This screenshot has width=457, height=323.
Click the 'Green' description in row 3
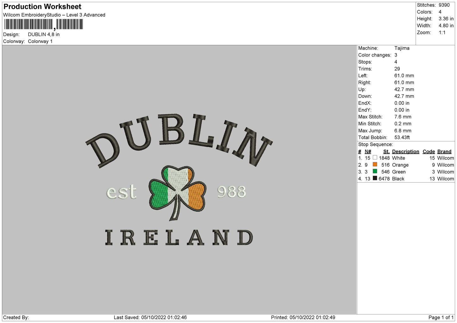[x=399, y=172]
